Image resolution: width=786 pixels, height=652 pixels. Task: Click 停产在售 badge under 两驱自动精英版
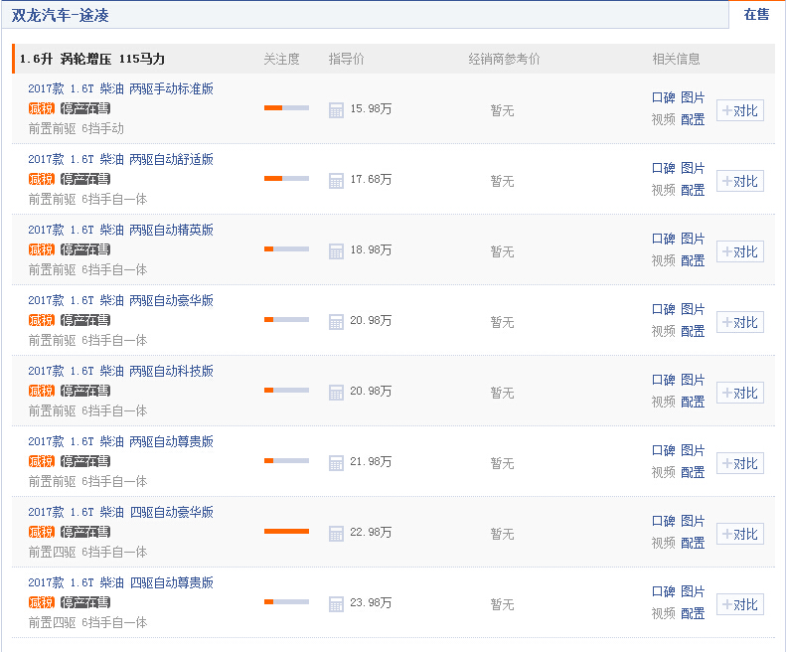tap(85, 249)
